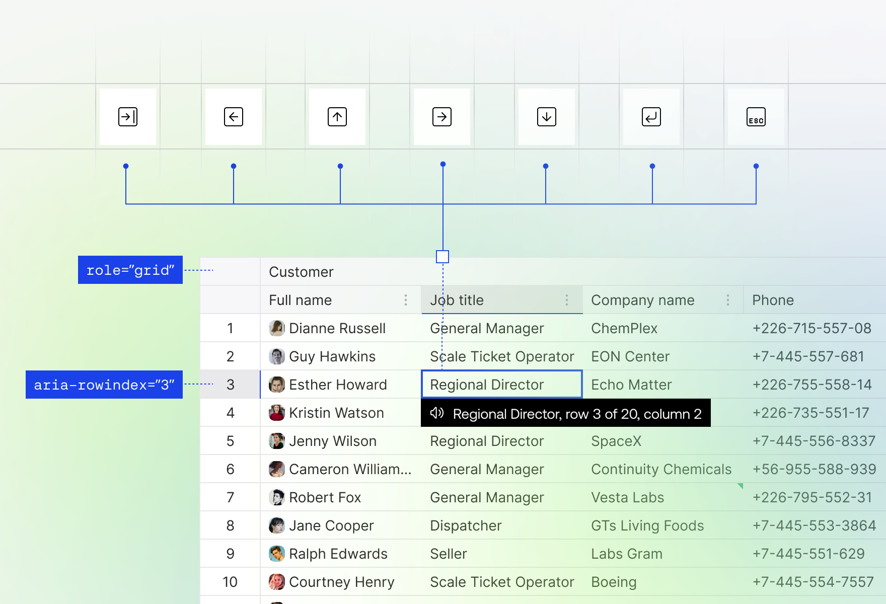Image resolution: width=886 pixels, height=604 pixels.
Task: Click the Ralph Edwards name cell
Action: click(341, 554)
